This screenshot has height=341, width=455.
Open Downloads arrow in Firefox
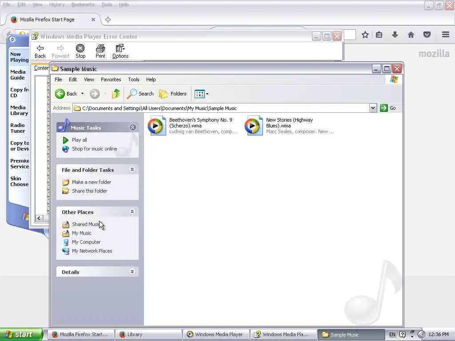point(395,35)
